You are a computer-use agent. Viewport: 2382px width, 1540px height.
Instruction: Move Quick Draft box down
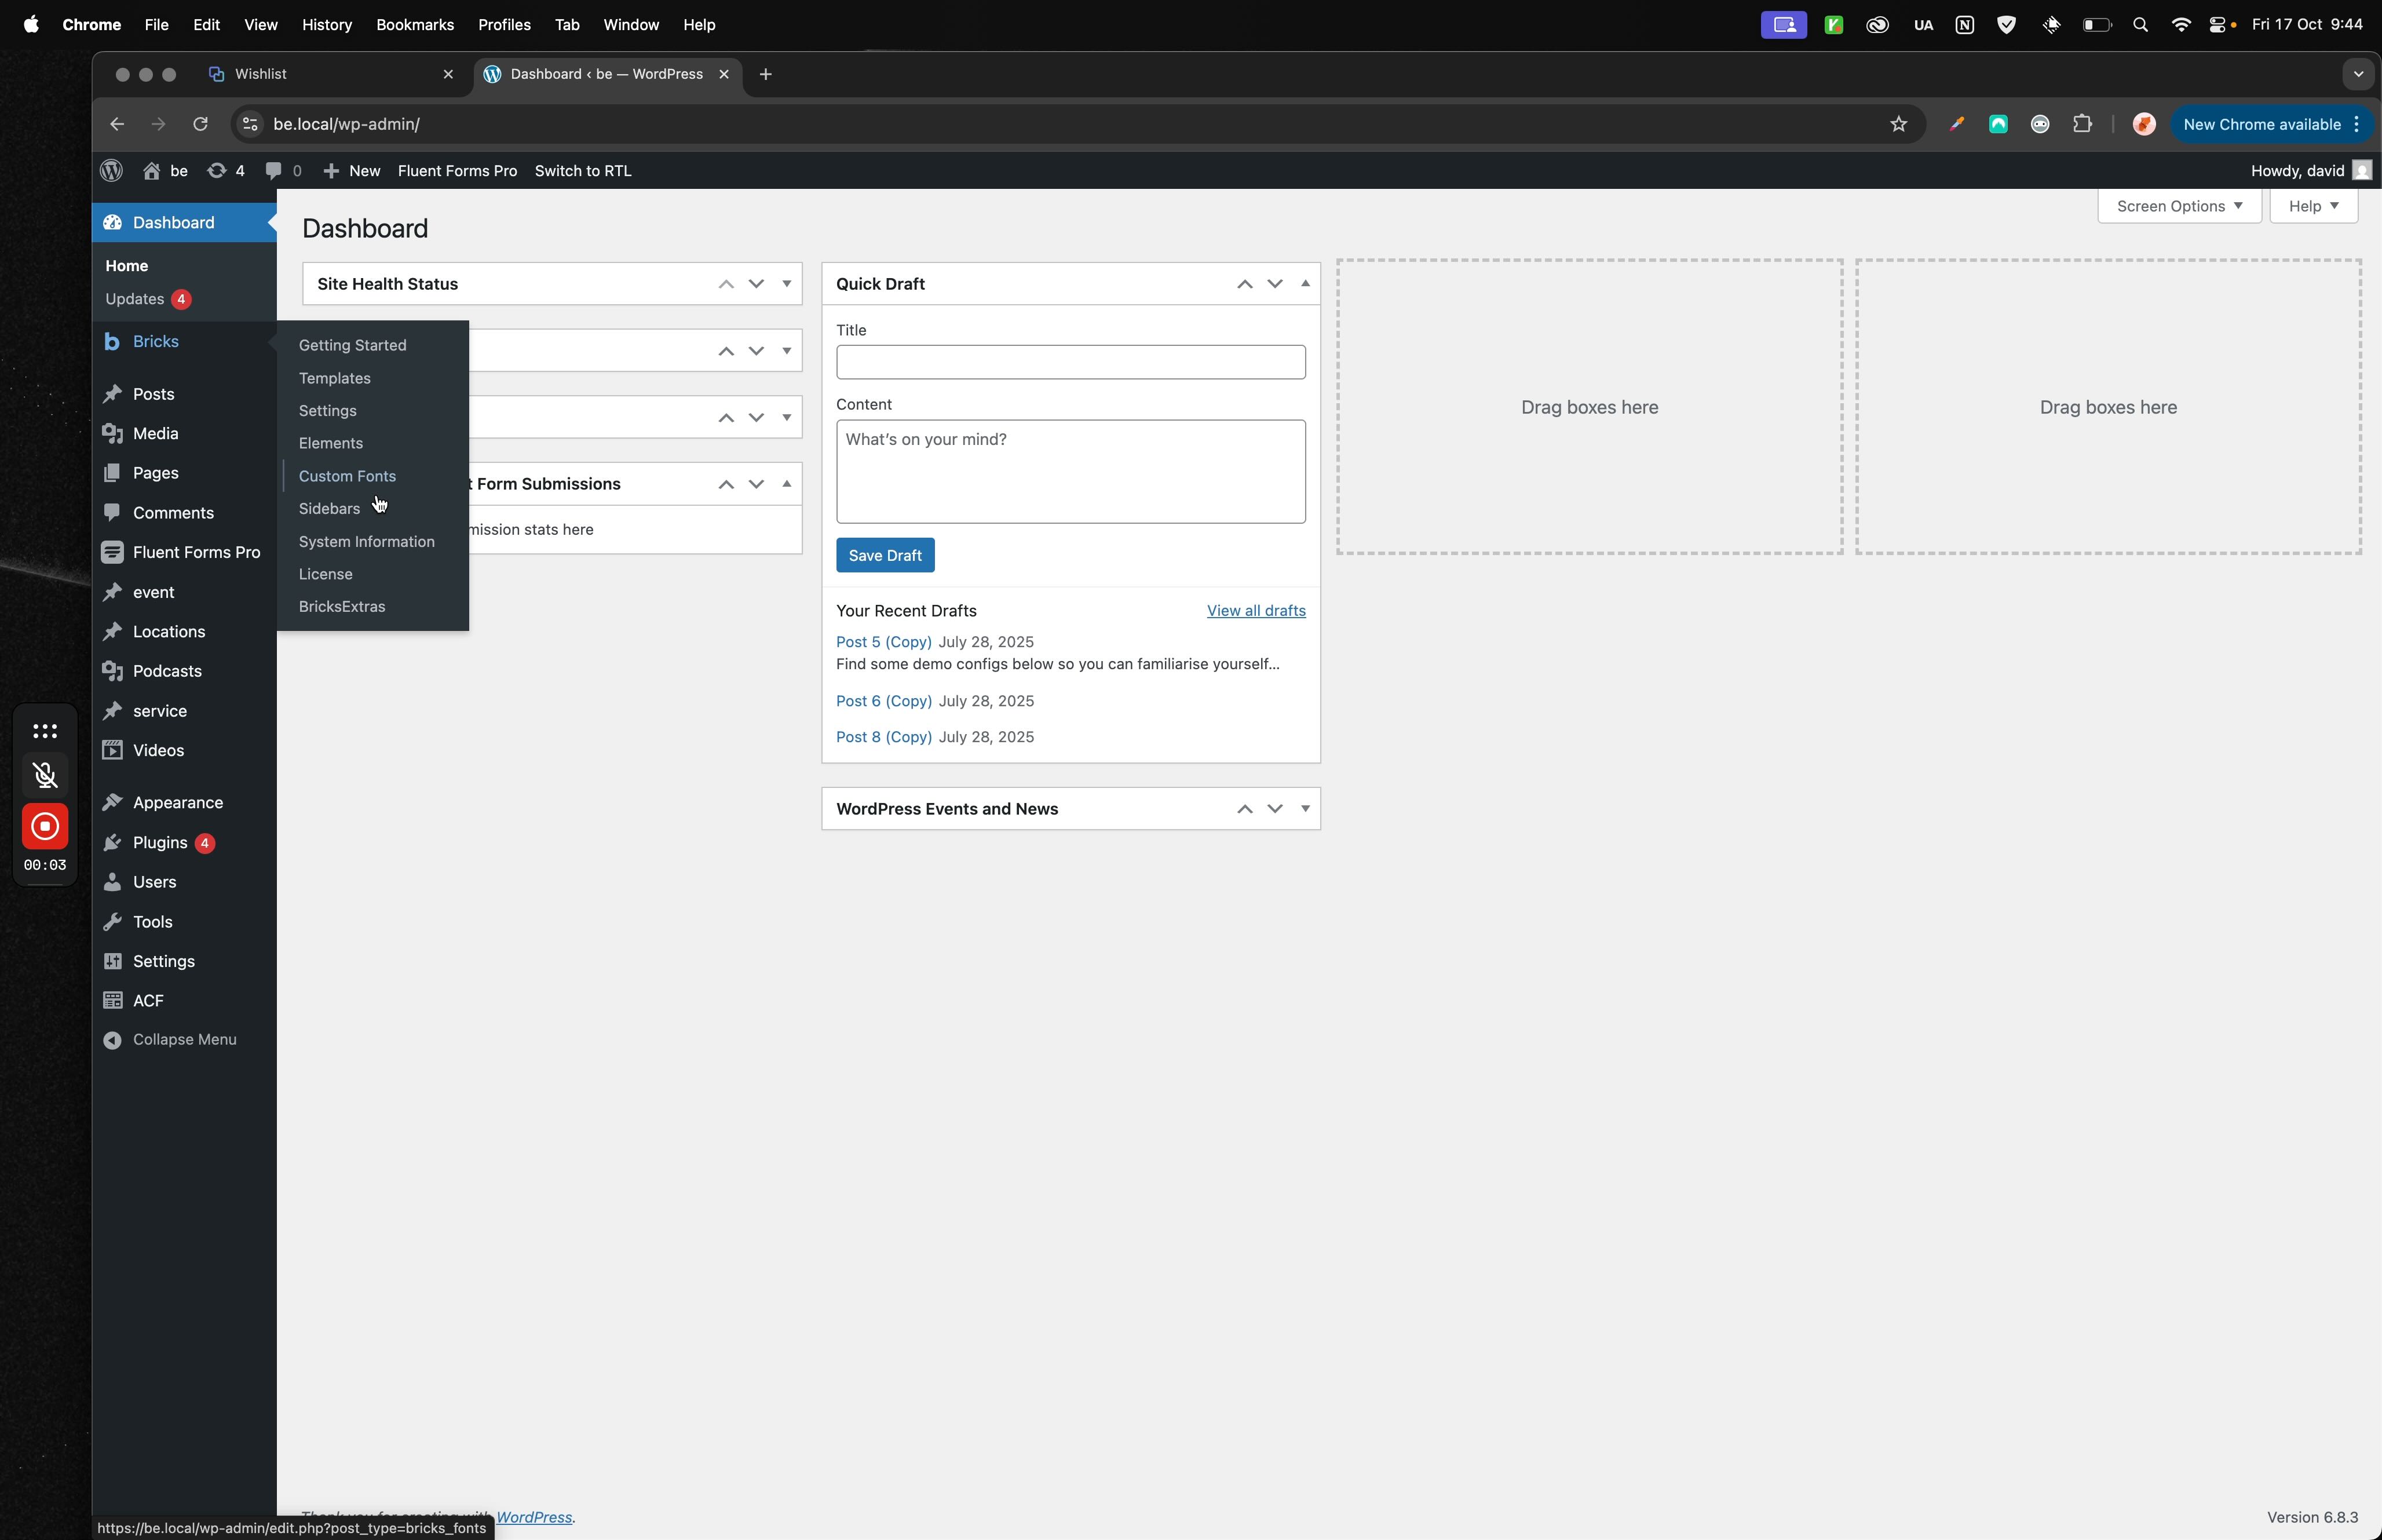pos(1274,284)
